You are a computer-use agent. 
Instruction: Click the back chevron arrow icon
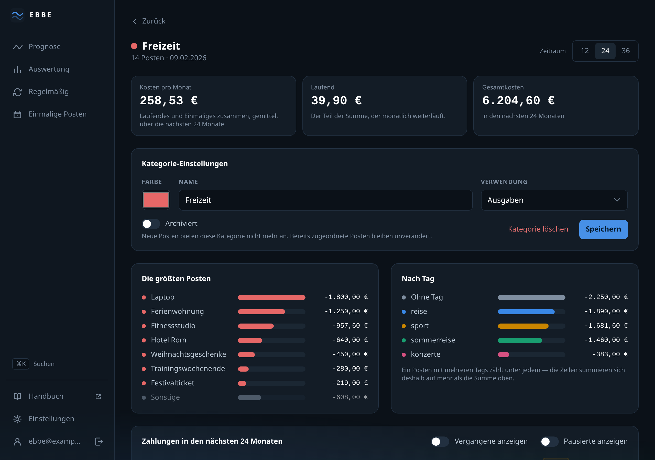point(135,21)
